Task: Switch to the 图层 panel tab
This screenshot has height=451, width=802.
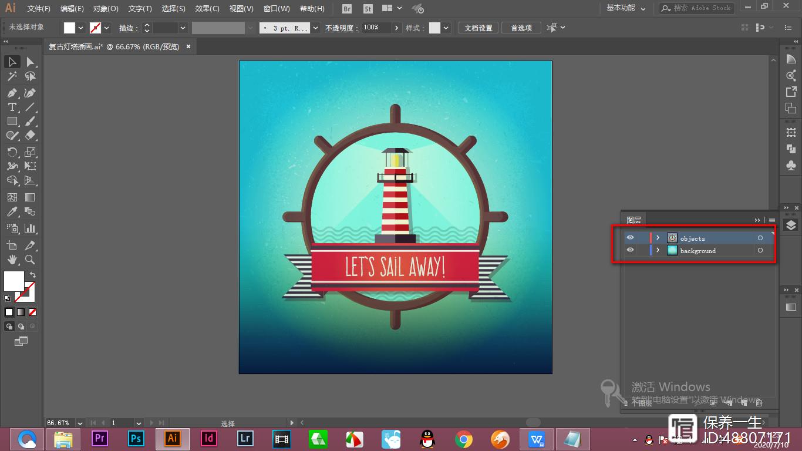Action: (634, 220)
